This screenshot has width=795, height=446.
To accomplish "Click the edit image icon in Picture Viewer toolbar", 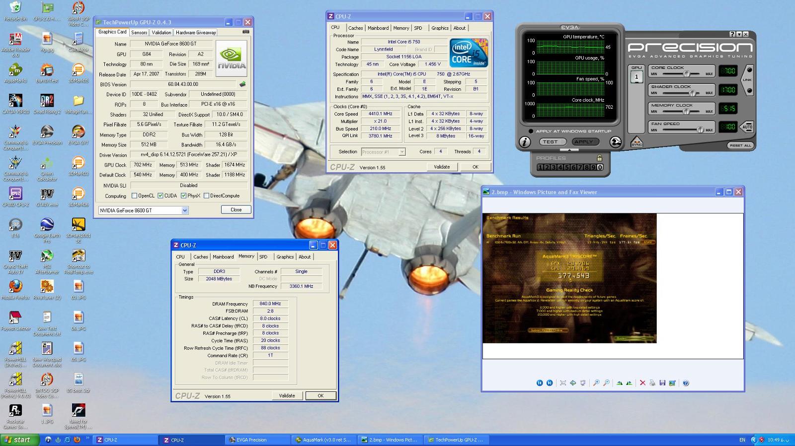I will coord(672,382).
